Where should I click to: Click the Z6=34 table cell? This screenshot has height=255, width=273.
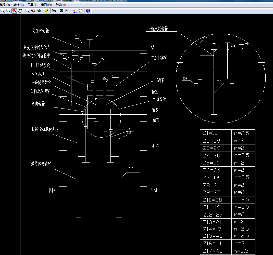click(x=216, y=170)
